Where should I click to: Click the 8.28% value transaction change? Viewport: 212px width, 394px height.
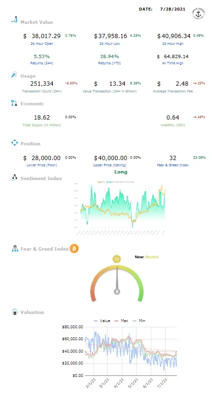pos(135,83)
